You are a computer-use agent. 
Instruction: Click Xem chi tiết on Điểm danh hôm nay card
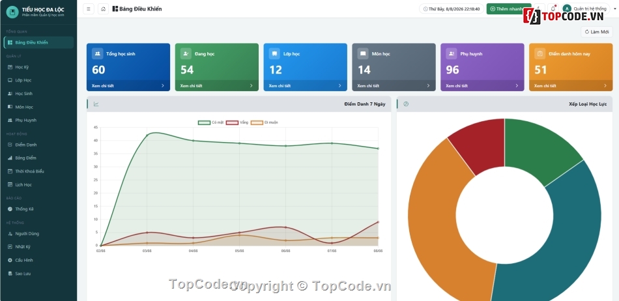tap(546, 85)
